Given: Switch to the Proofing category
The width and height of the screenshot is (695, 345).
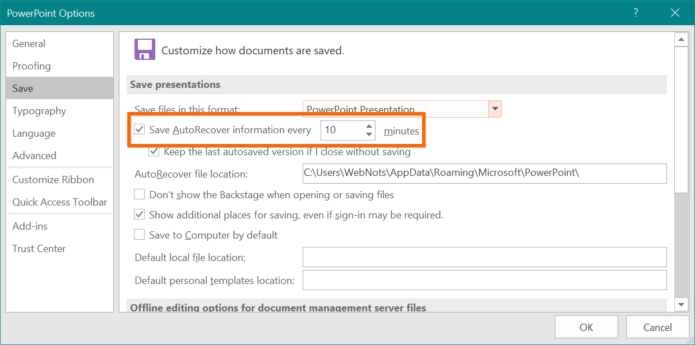Looking at the screenshot, I should point(31,66).
